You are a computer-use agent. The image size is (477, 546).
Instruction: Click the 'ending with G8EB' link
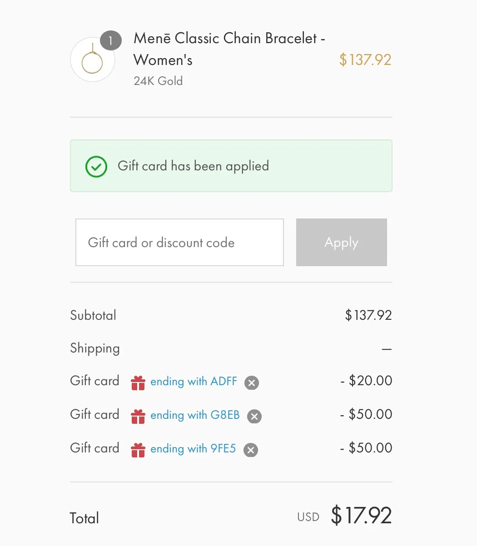[195, 415]
